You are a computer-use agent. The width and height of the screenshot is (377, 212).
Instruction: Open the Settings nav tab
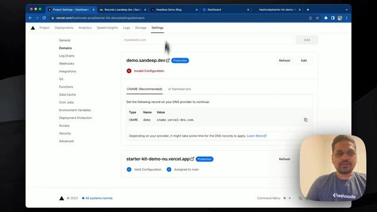pyautogui.click(x=157, y=28)
